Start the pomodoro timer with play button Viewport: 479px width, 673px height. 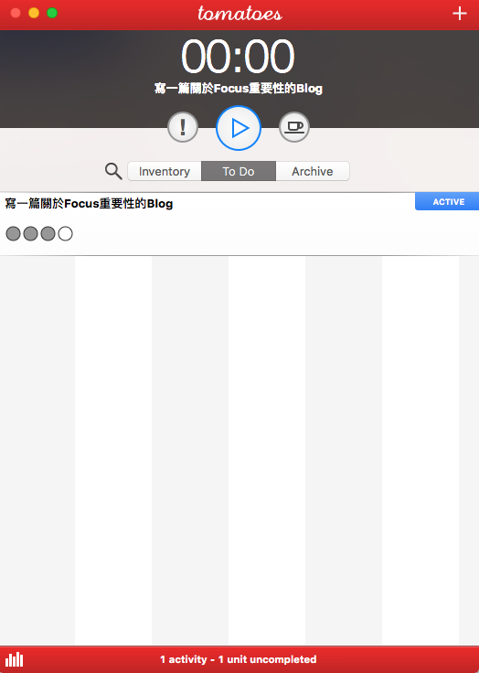(239, 128)
